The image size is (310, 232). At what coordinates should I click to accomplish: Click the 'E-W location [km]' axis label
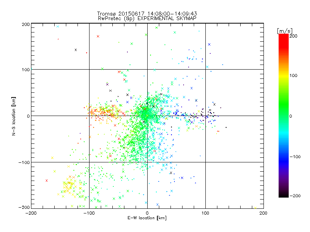click(x=147, y=218)
